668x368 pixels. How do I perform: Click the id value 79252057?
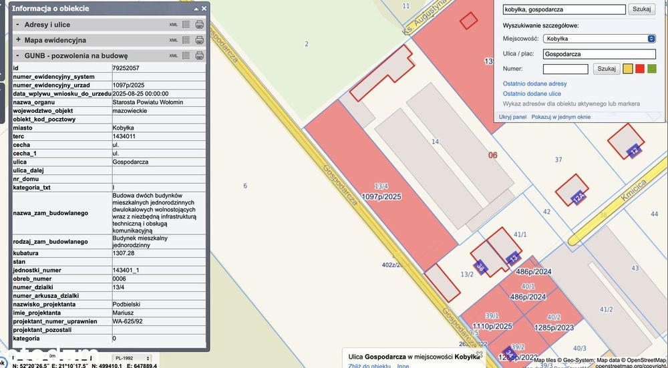click(x=126, y=68)
